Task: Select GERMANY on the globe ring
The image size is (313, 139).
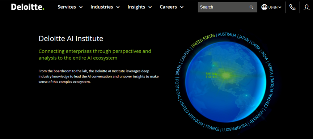Action: (x=257, y=117)
